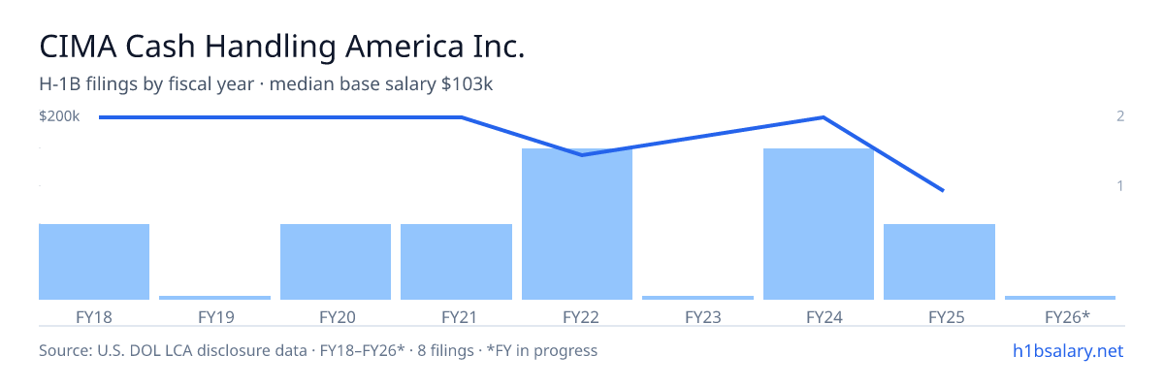Select the FY25 filings bar

(x=939, y=262)
